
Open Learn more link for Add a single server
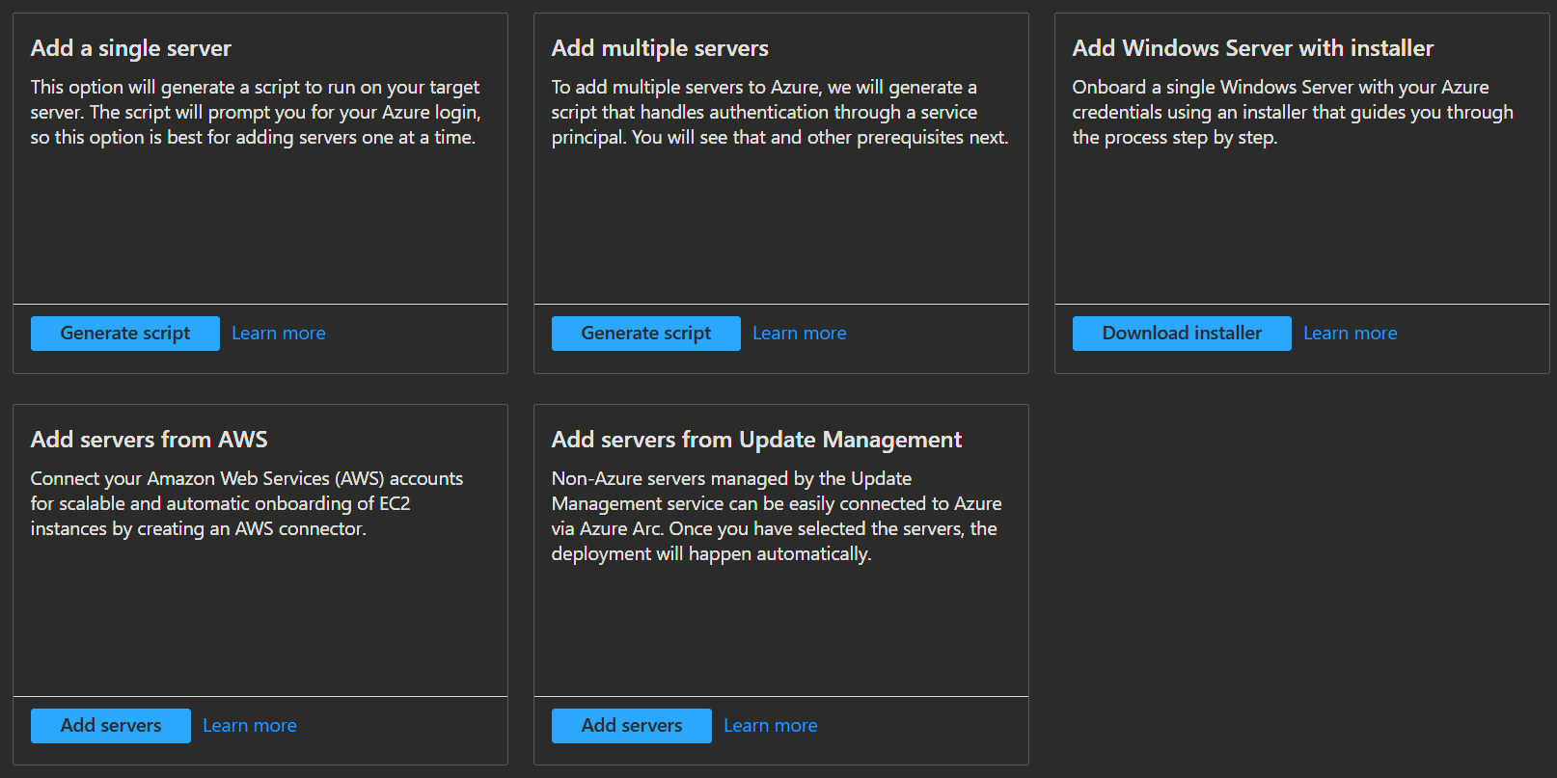279,334
